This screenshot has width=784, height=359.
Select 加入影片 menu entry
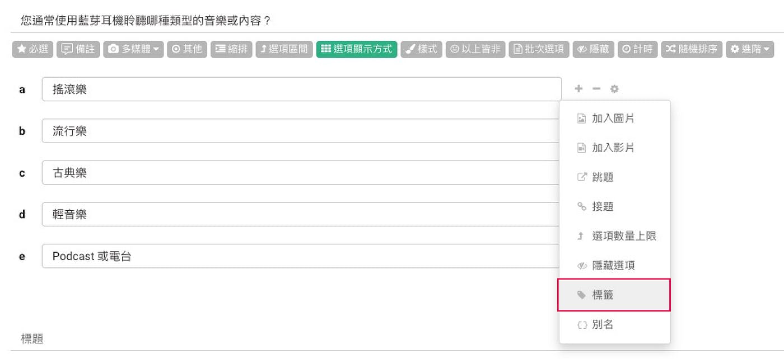[x=614, y=148]
